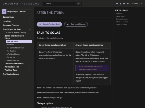Click the 'Talk to Solas' heading
The width and height of the screenshot is (145, 108).
coord(48,33)
